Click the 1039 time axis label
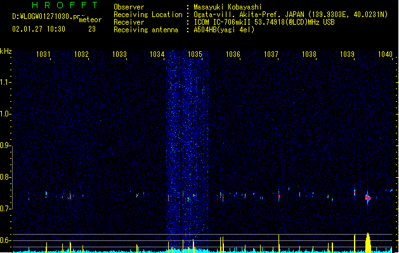The image size is (399, 253). [347, 54]
